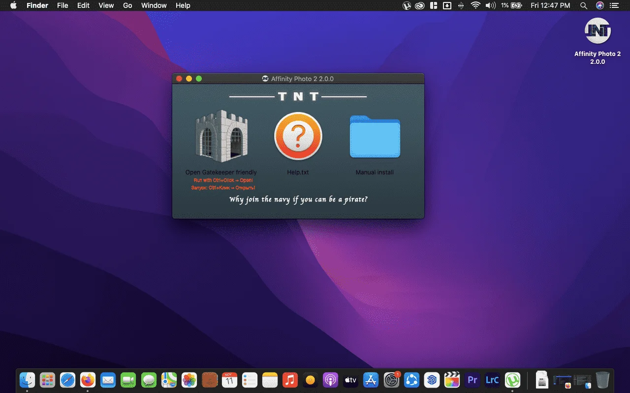Click the battery status indicator

point(516,5)
